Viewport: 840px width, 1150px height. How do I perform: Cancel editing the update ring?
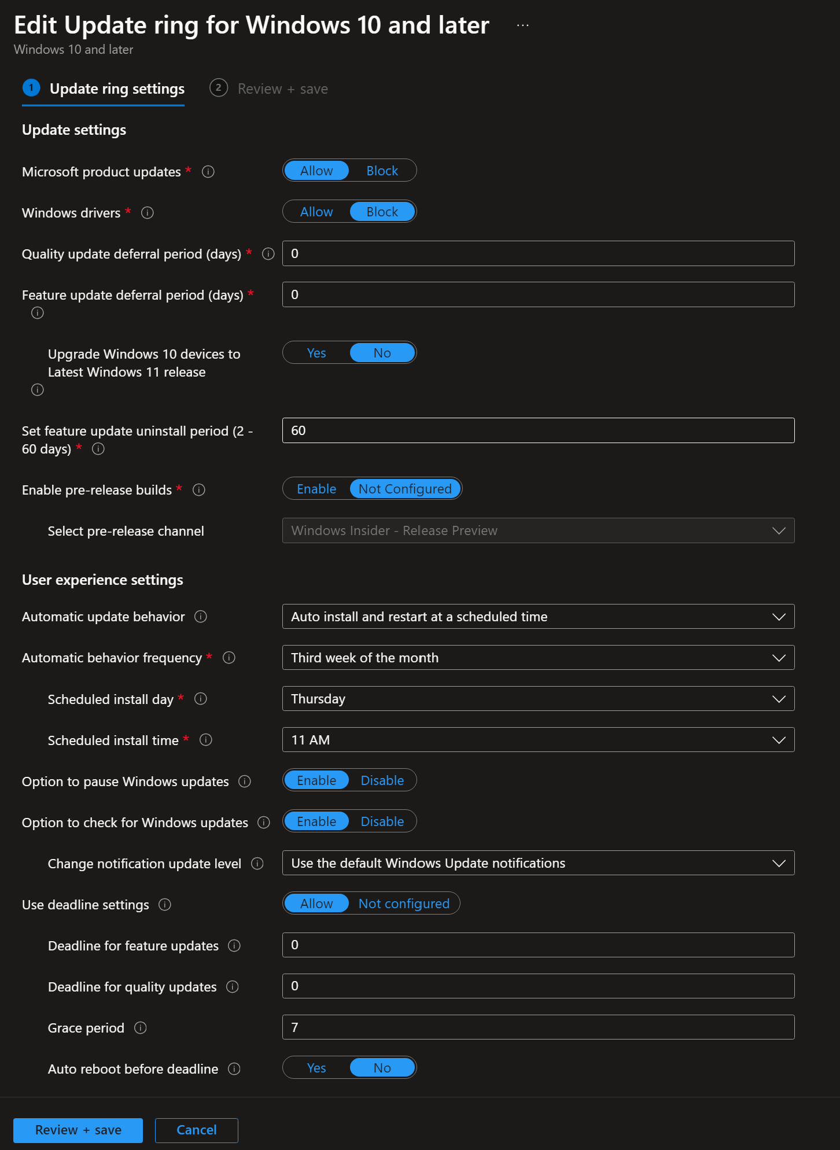coord(197,1130)
